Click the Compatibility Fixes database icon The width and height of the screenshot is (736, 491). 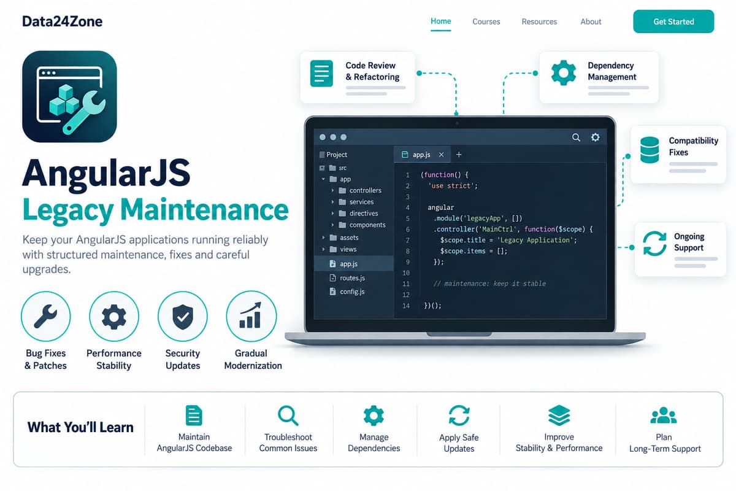click(649, 150)
